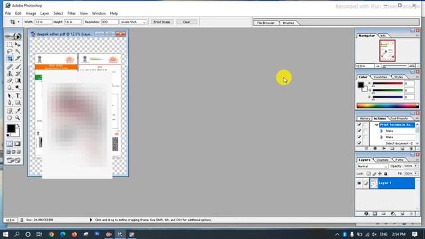Screen dimensions: 425x239
Task: Play the selected action
Action: point(384,149)
